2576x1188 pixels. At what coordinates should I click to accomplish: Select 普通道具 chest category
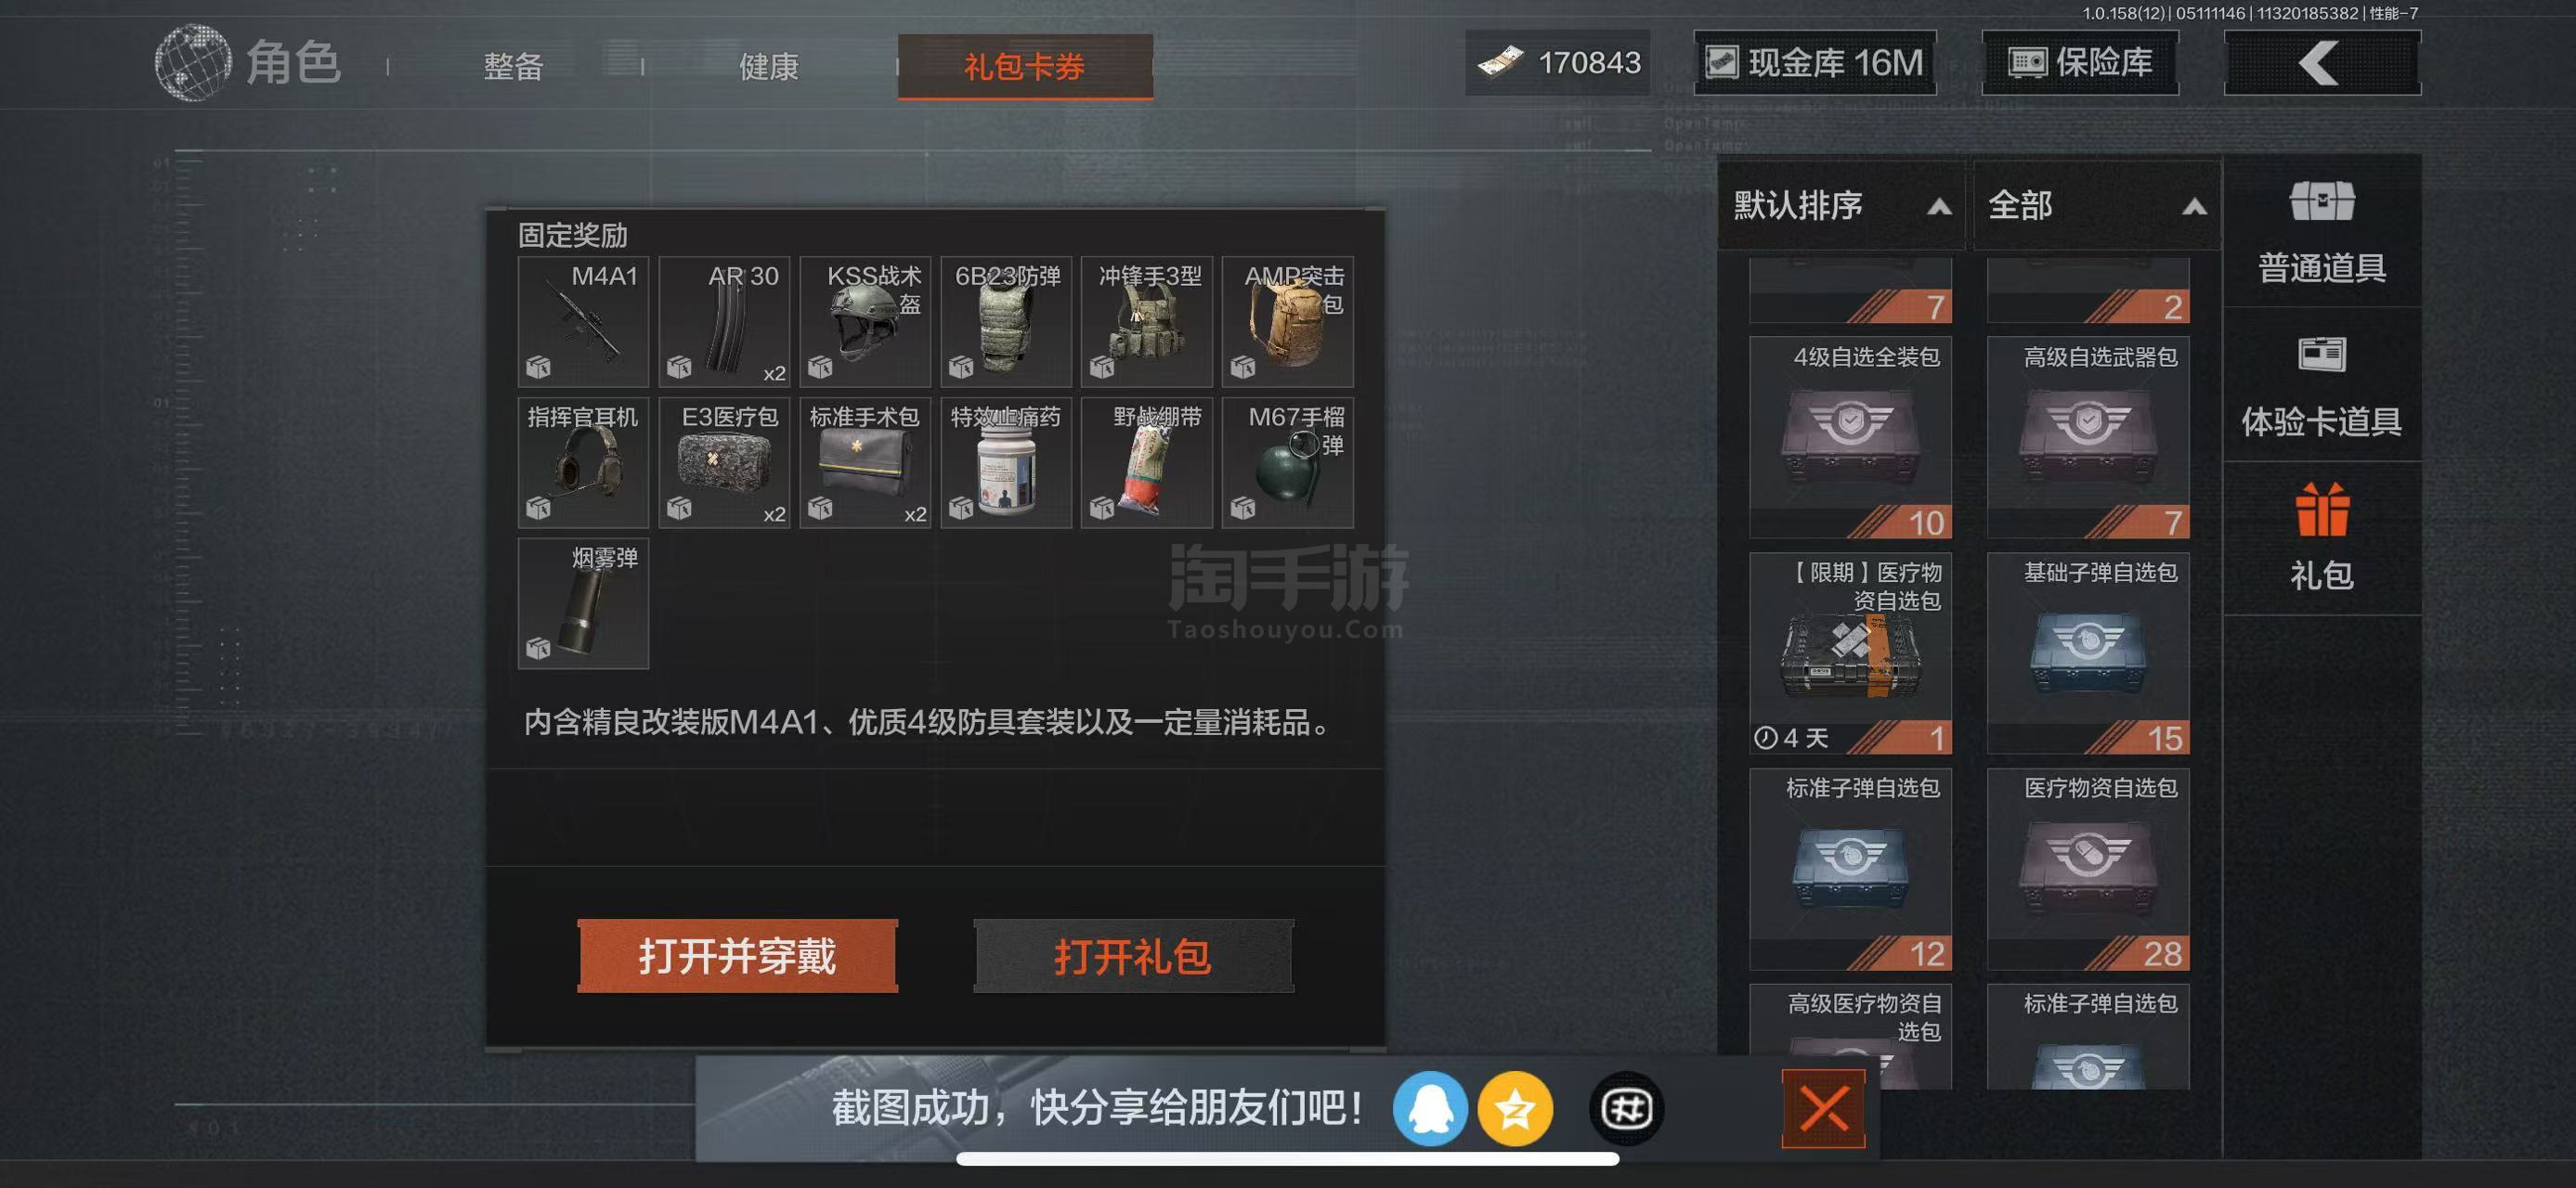(2321, 232)
